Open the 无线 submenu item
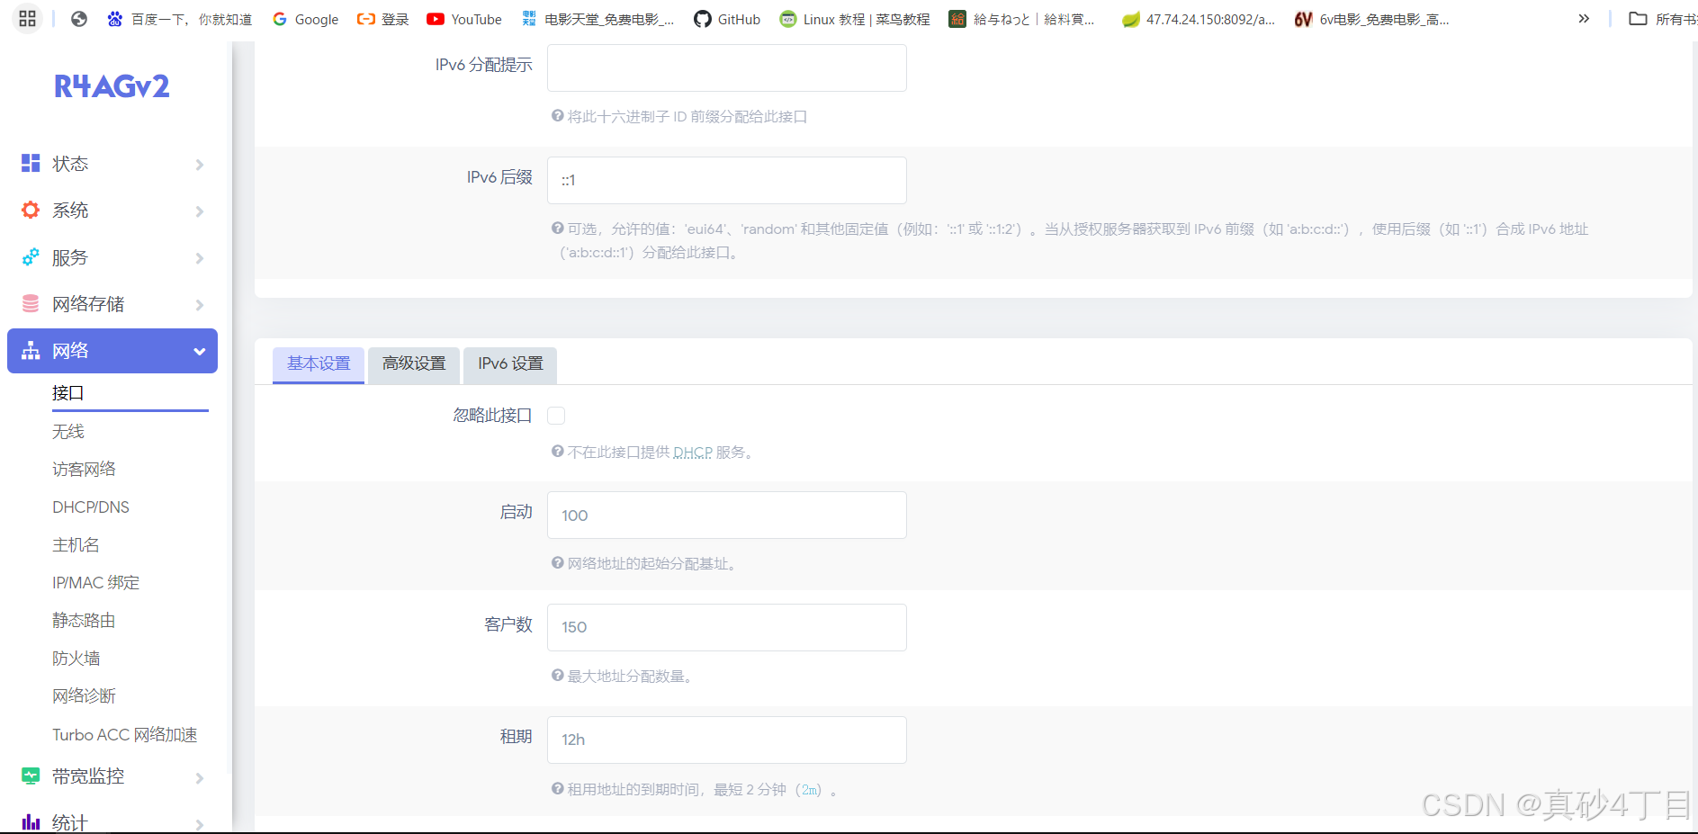The image size is (1698, 834). [x=68, y=432]
